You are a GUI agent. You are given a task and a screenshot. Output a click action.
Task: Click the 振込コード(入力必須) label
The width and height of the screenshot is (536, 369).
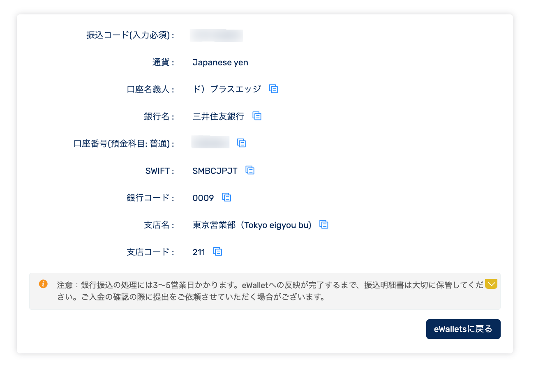130,35
